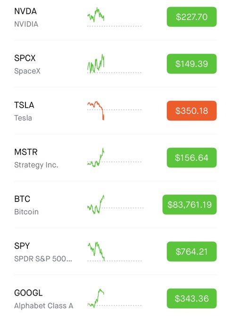
Task: Tap the SPCX $149.39 price button
Action: click(x=191, y=64)
